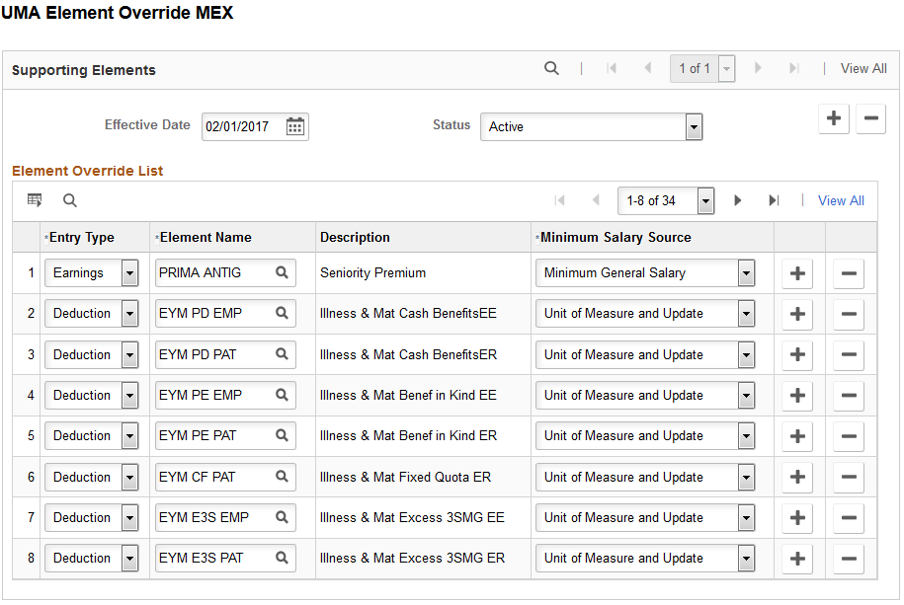The height and width of the screenshot is (605, 904).
Task: Open the grid personalize icon in Element Override List
Action: click(35, 200)
